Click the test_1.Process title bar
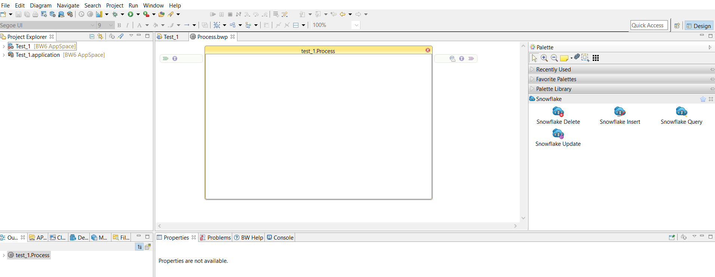Screen dimensions: 715x277 pyautogui.click(x=318, y=50)
